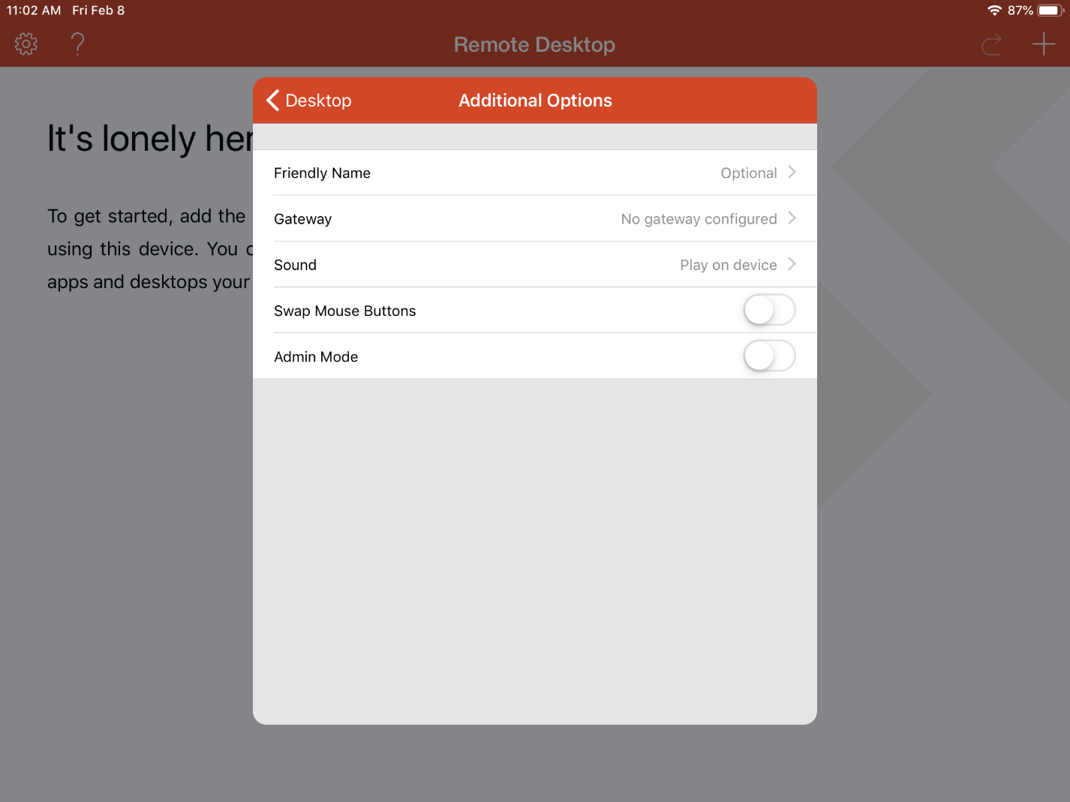Tap the curved arrow share icon
The image size is (1070, 802).
tap(991, 45)
